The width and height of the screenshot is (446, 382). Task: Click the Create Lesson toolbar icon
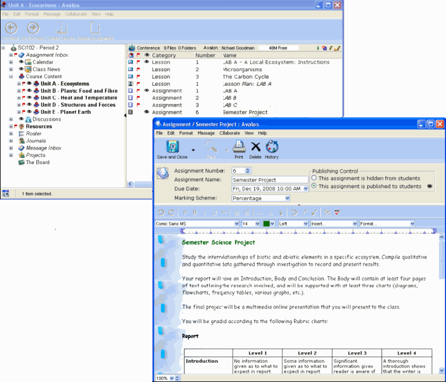point(62,28)
